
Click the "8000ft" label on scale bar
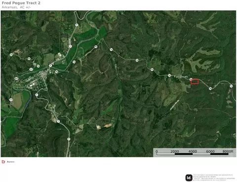point(228,152)
